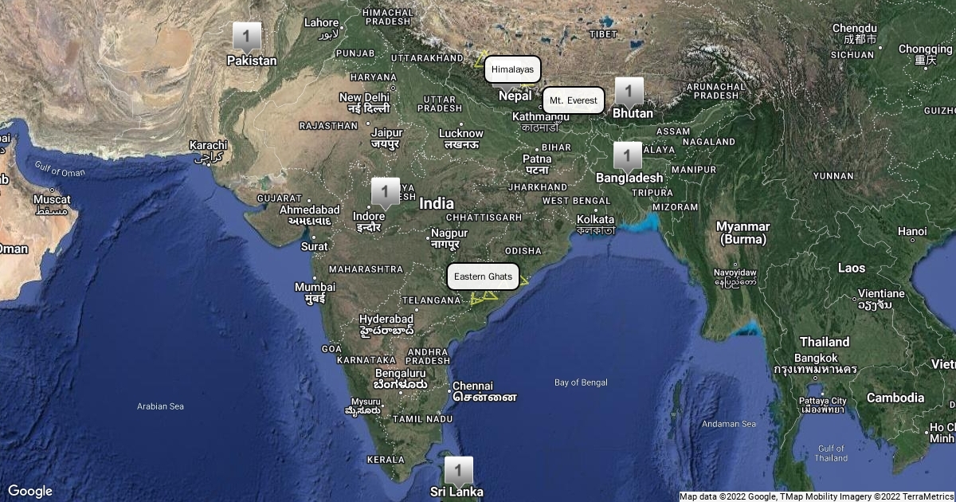Click the cluster marker above Pakistan
Image resolution: width=956 pixels, height=502 pixels.
click(247, 37)
